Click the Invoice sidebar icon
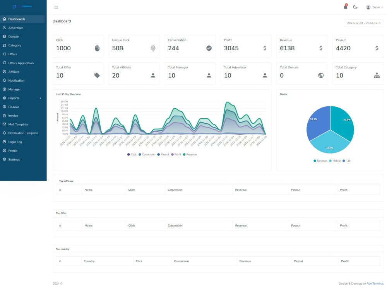This screenshot has width=387, height=290. [x=4, y=115]
